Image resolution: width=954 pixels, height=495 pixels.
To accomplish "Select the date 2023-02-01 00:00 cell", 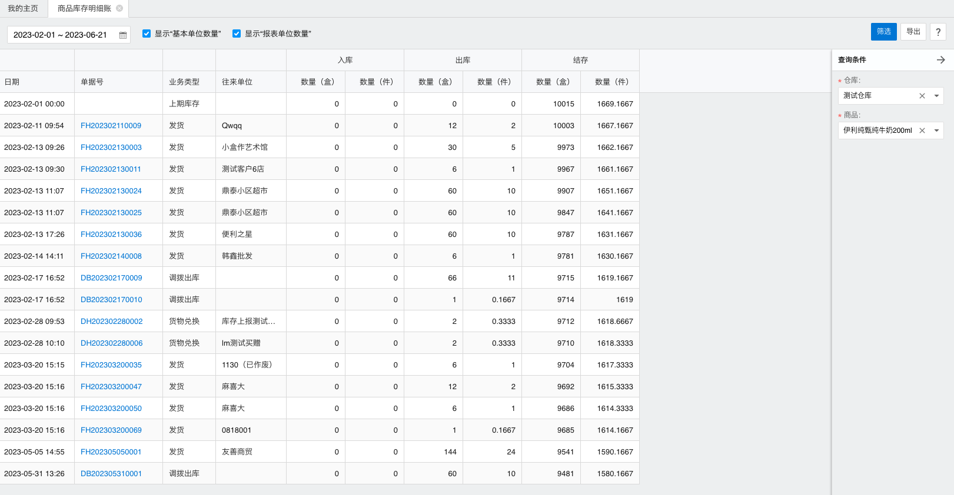I will point(37,104).
